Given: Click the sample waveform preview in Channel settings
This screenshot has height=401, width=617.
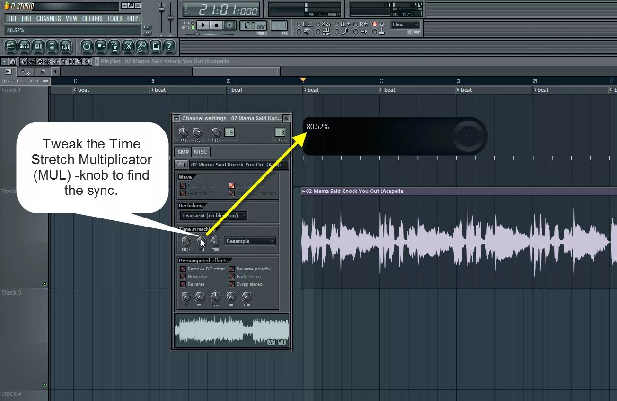Looking at the screenshot, I should coord(231,331).
